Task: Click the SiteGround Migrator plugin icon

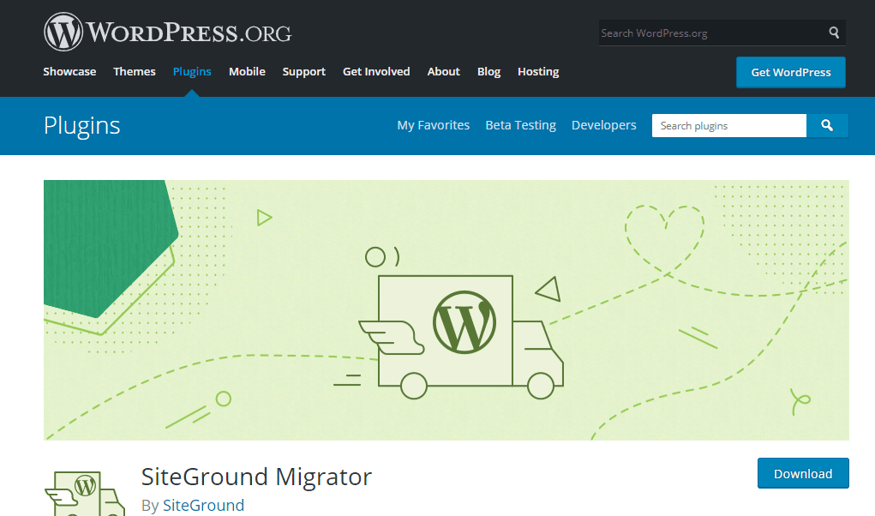Action: [85, 493]
